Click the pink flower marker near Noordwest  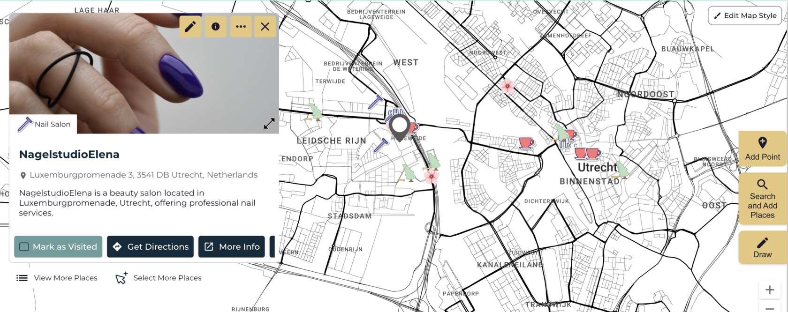[x=507, y=86]
